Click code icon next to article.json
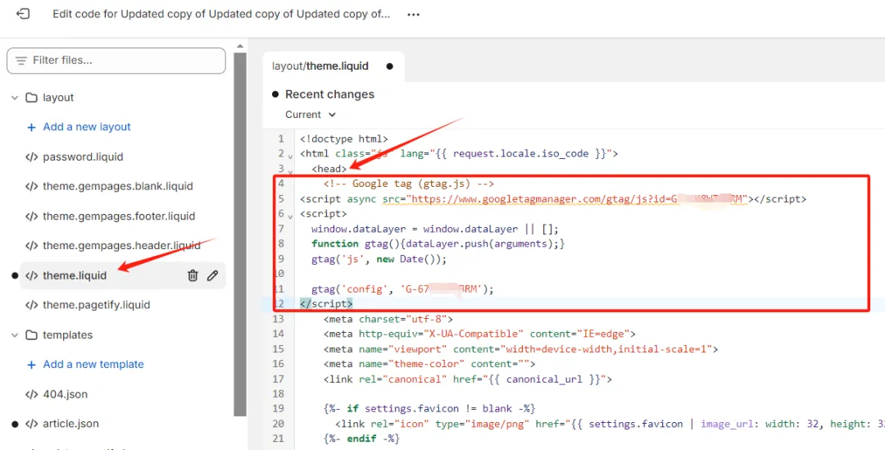The height and width of the screenshot is (450, 885). tap(32, 424)
